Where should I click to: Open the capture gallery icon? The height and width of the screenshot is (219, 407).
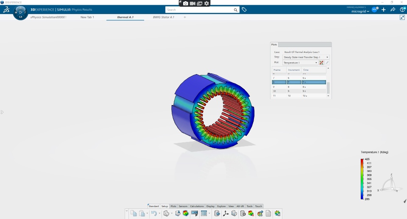pyautogui.click(x=200, y=3)
